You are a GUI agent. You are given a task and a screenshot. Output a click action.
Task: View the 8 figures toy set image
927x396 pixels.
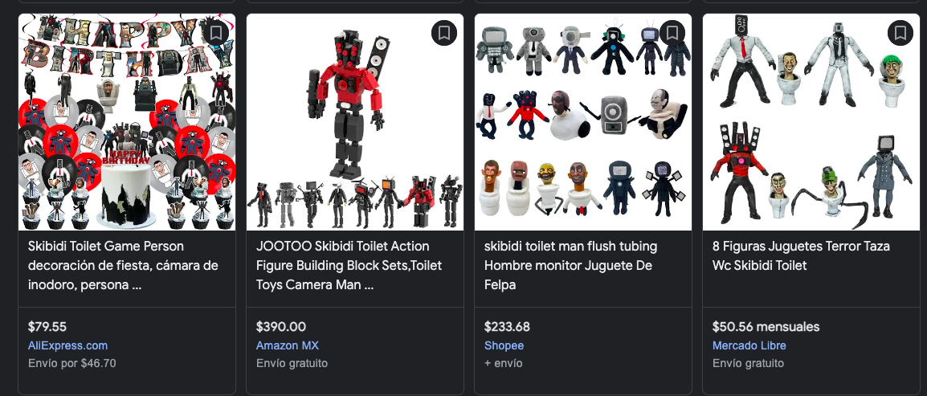(x=811, y=129)
